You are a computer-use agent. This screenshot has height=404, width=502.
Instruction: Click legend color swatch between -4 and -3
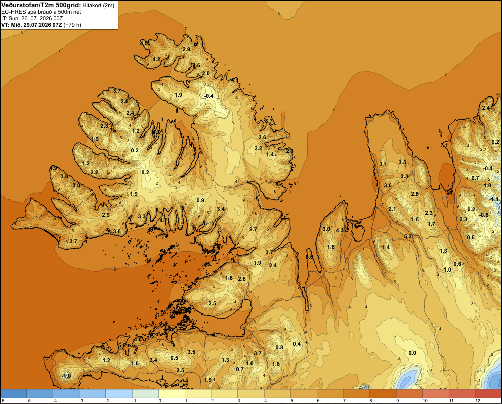coord(66,393)
